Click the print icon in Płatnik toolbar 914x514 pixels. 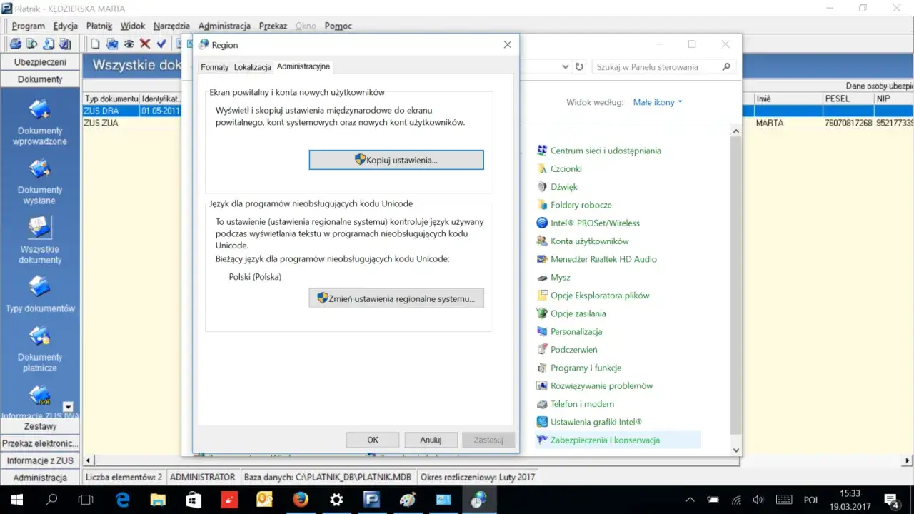(x=15, y=44)
